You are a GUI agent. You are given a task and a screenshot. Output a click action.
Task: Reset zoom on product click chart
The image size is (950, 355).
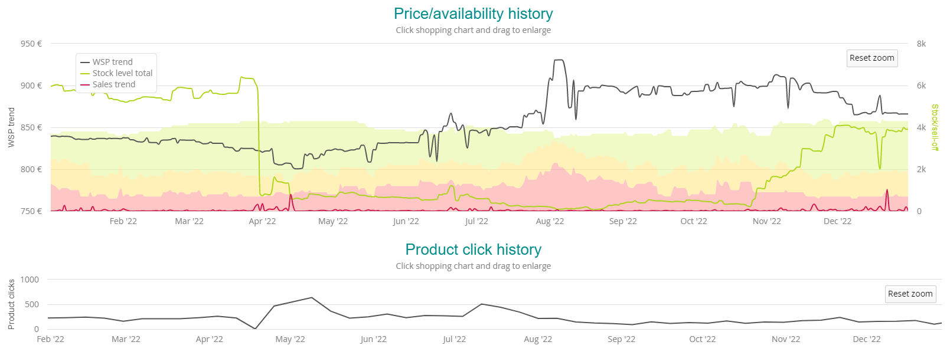(x=910, y=294)
